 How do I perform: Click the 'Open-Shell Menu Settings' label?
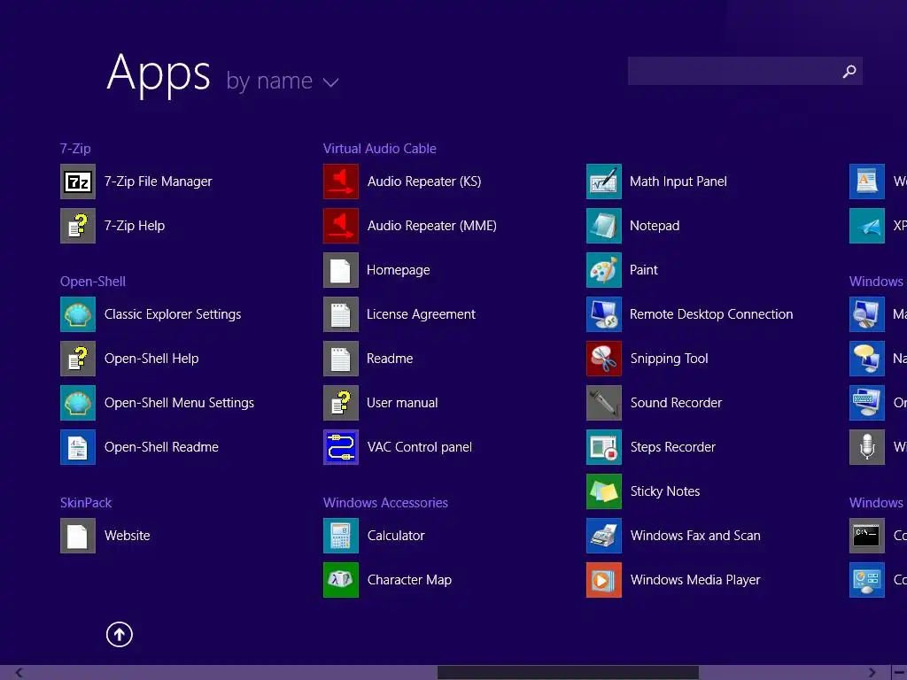click(x=179, y=403)
